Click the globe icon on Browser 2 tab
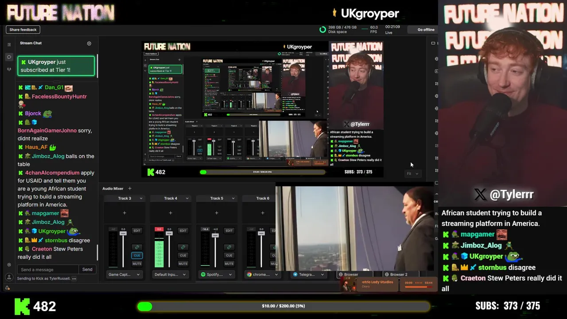Viewport: 567px width, 319px height. pyautogui.click(x=387, y=275)
